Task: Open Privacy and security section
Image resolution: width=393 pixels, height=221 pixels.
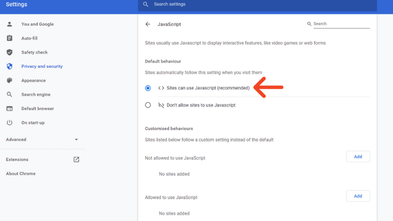Action: pyautogui.click(x=43, y=66)
